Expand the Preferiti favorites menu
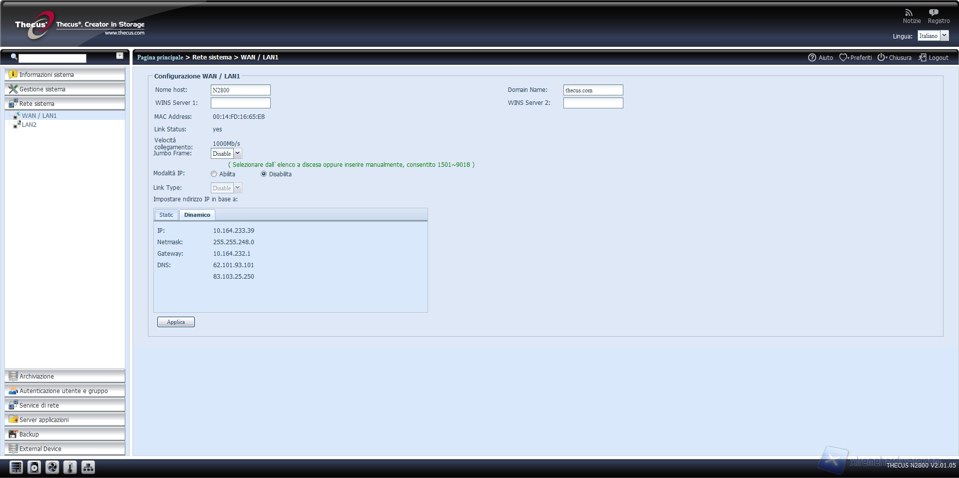This screenshot has width=959, height=478. pos(844,57)
